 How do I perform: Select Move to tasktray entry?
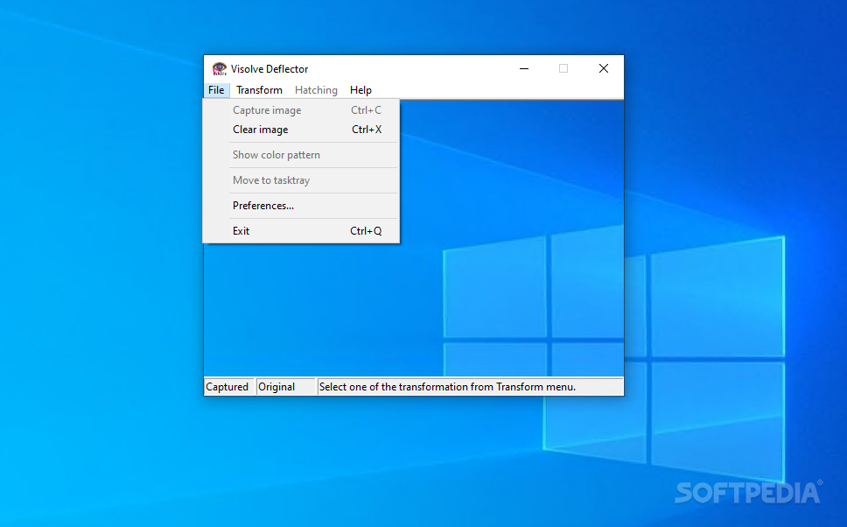coord(301,180)
